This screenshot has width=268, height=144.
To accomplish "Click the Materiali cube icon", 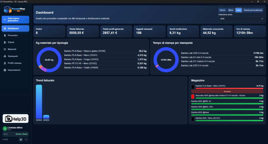I will point(5,49).
